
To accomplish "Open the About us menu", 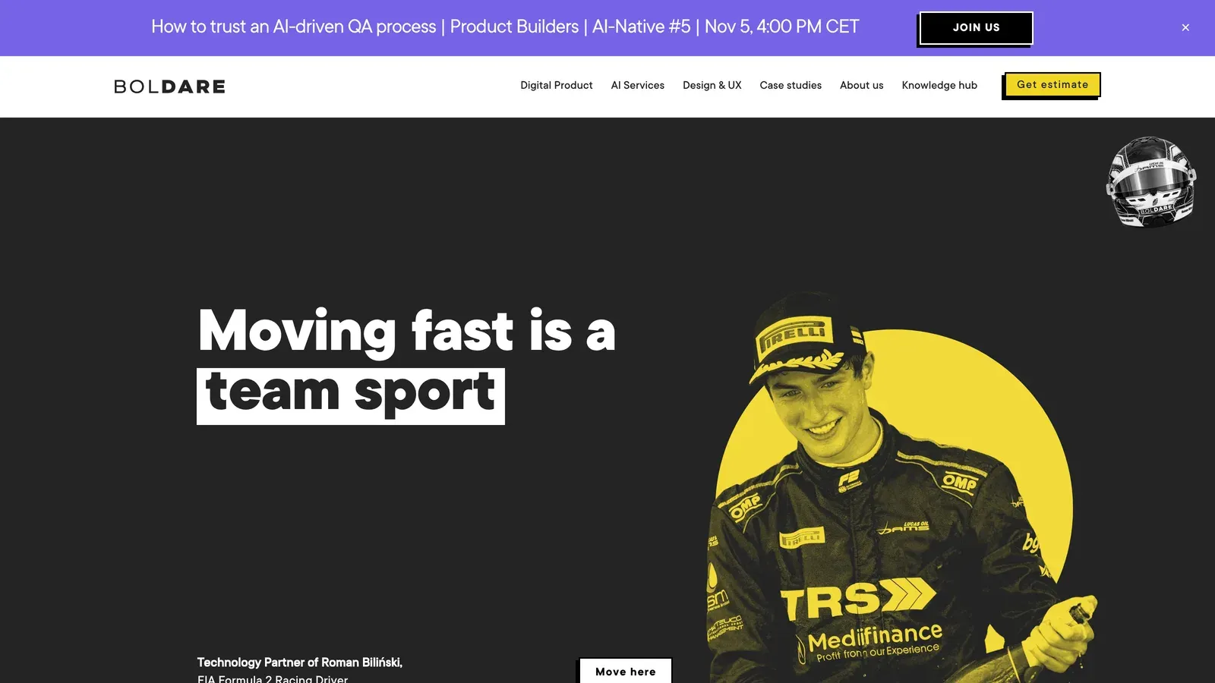I will [861, 86].
